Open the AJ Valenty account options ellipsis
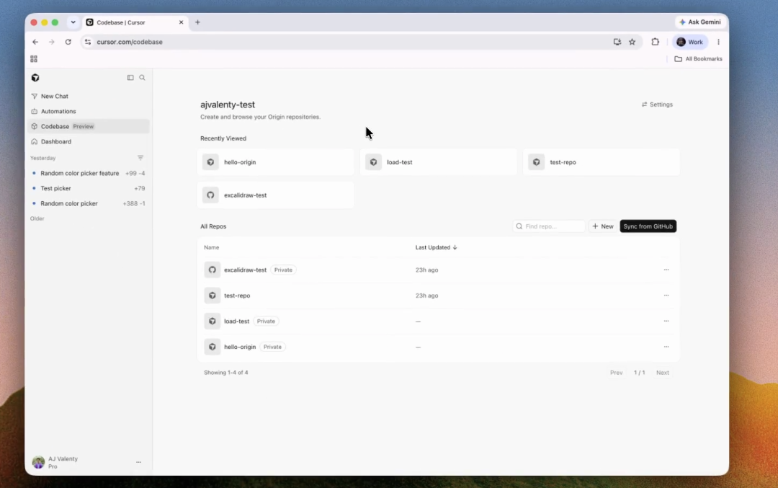This screenshot has width=778, height=488. coord(138,462)
